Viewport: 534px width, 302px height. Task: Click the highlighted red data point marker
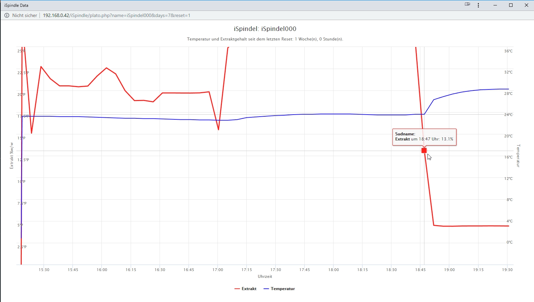424,150
